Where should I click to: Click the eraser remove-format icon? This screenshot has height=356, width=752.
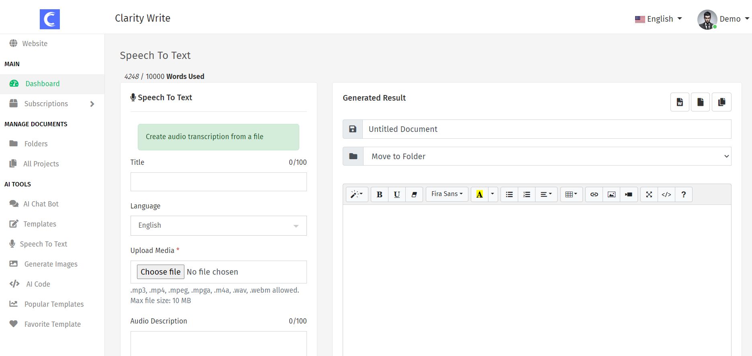(x=414, y=194)
